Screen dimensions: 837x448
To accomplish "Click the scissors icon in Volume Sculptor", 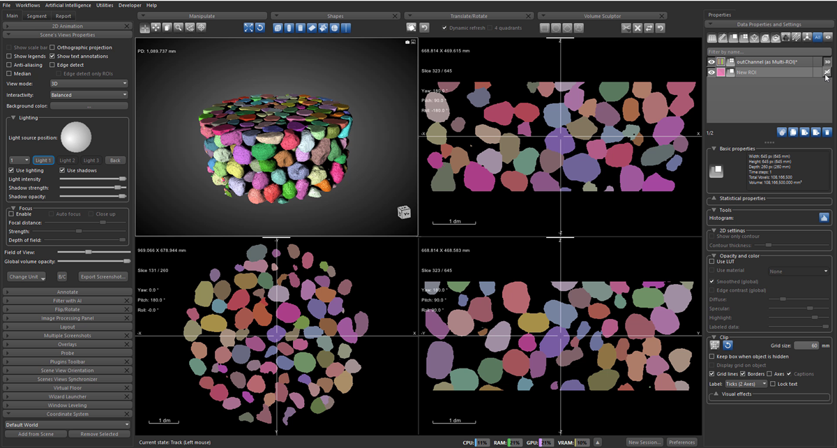I will pos(626,28).
